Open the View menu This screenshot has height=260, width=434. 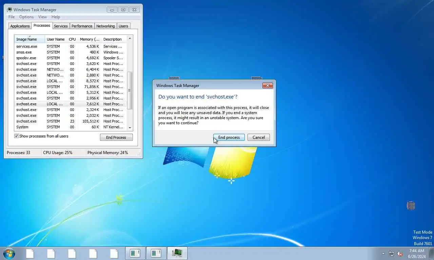[x=42, y=17]
